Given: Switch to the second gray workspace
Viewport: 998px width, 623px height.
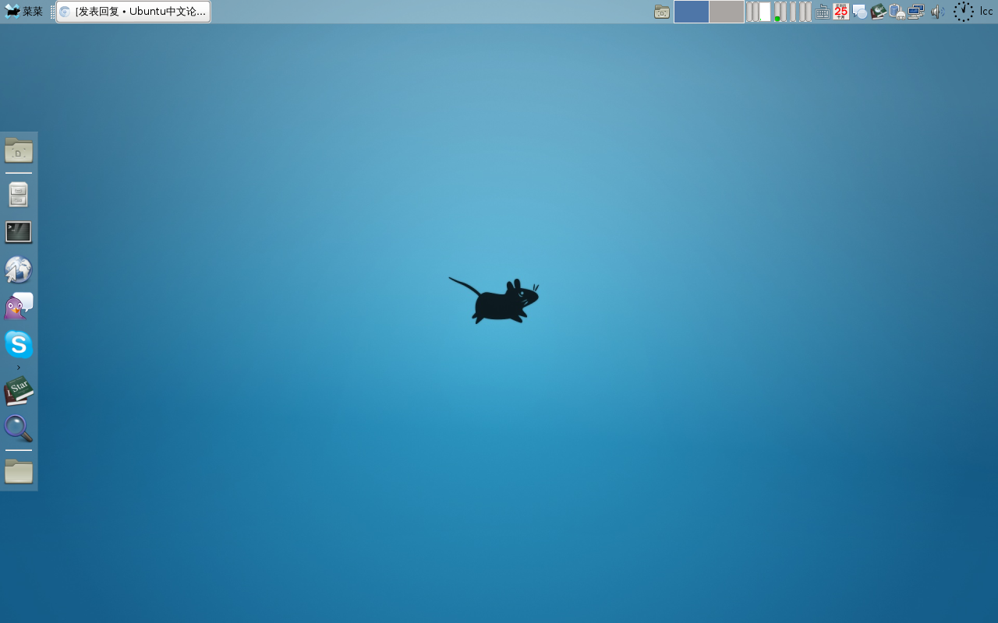Looking at the screenshot, I should tap(727, 12).
